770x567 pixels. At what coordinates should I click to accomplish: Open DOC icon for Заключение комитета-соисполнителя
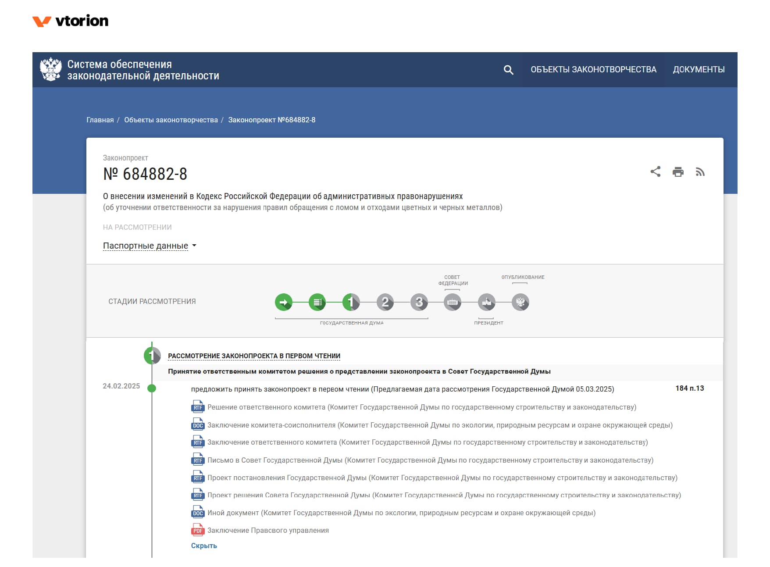pyautogui.click(x=198, y=424)
